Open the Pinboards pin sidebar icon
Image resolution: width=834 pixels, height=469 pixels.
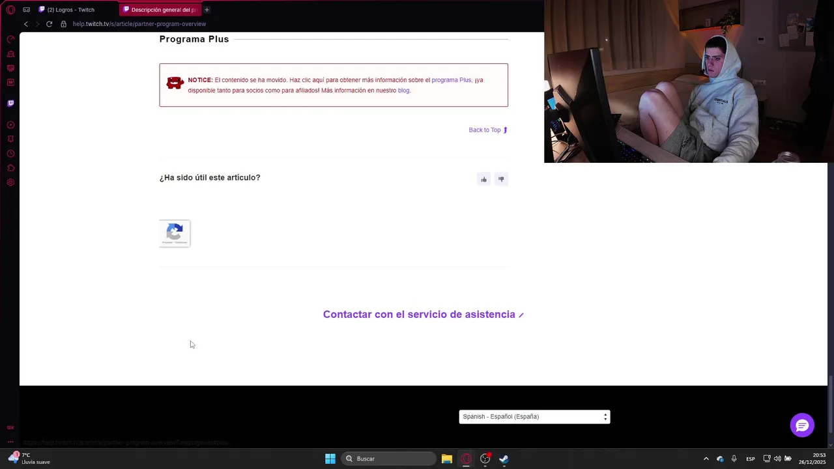point(10,139)
